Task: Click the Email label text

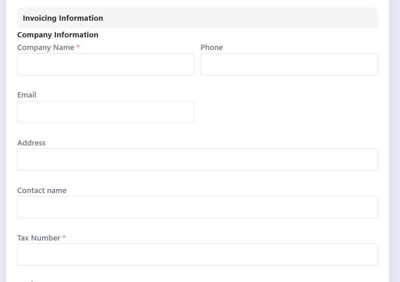Action: click(27, 95)
